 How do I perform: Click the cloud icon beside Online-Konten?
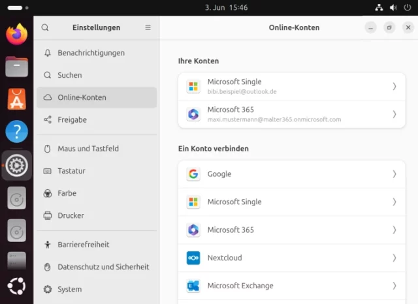point(48,97)
